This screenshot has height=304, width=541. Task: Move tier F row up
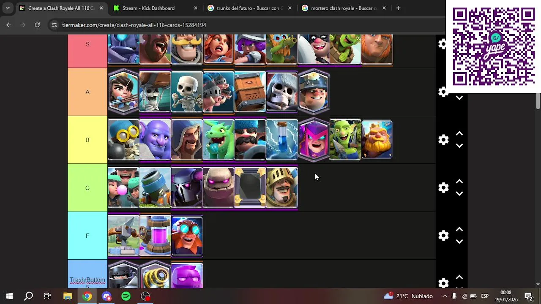pyautogui.click(x=459, y=230)
